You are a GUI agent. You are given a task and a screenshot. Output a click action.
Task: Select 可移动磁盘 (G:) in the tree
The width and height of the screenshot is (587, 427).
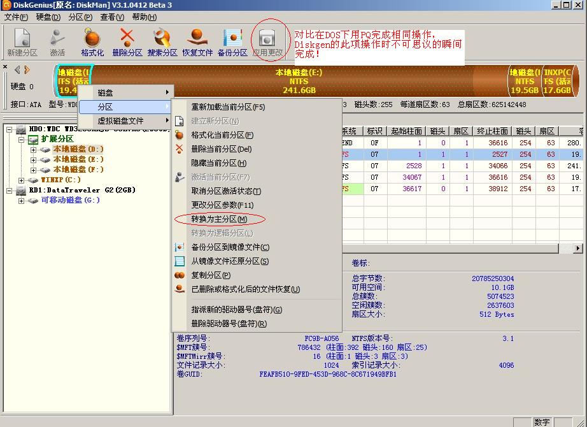(x=71, y=200)
